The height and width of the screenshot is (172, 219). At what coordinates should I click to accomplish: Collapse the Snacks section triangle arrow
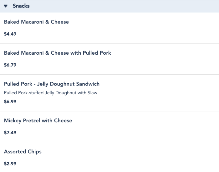click(6, 6)
